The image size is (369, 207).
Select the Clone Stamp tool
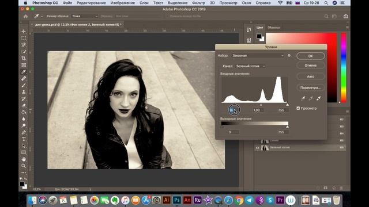pos(24,92)
